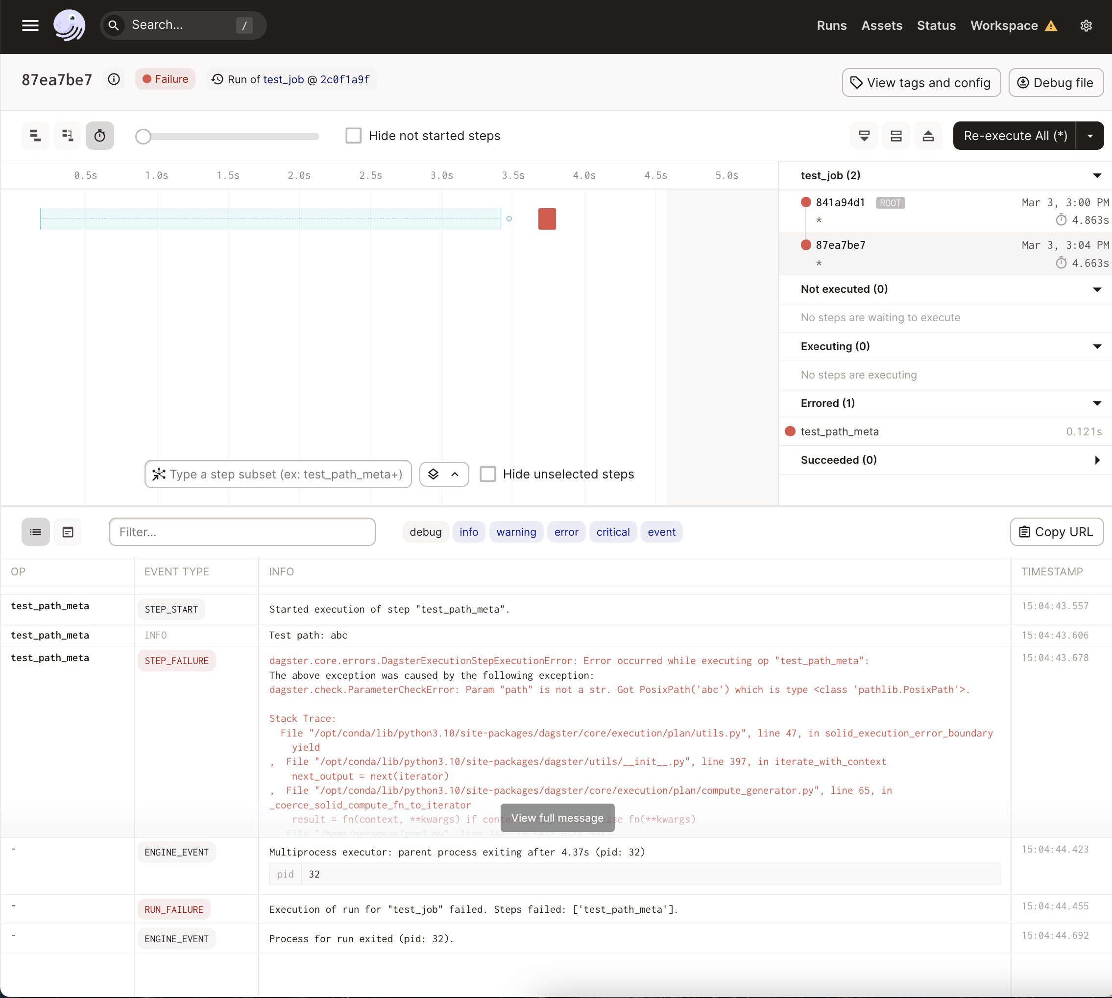This screenshot has width=1112, height=998.
Task: Check Hide unselected steps
Action: [x=488, y=474]
